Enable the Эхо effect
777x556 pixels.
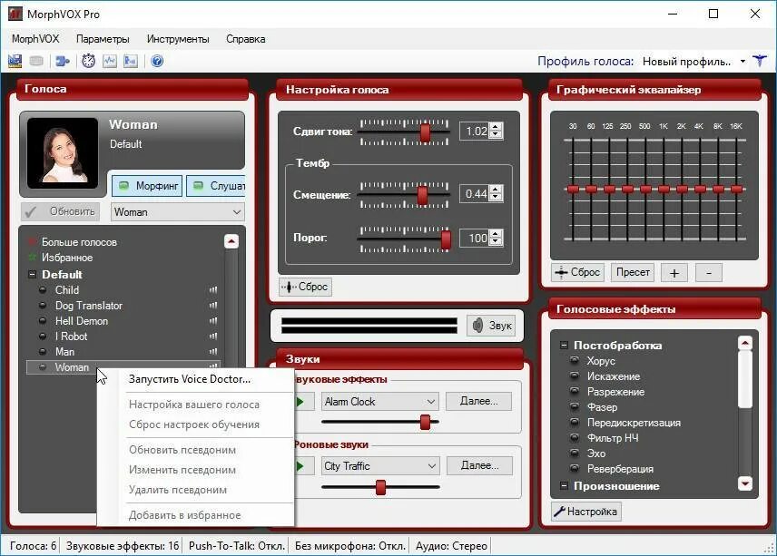(575, 453)
